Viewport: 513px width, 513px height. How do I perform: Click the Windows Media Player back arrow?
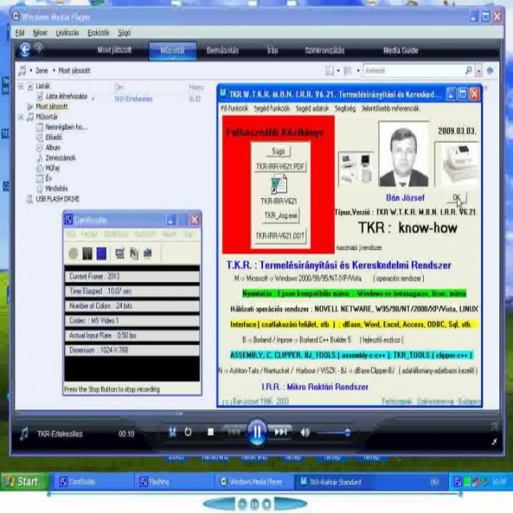(x=25, y=50)
